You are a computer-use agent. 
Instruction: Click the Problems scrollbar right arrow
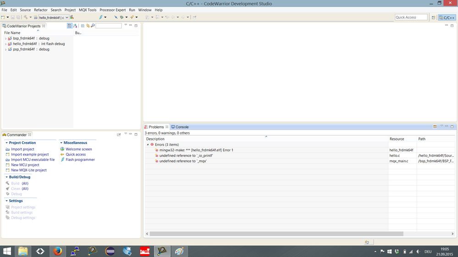(452, 234)
